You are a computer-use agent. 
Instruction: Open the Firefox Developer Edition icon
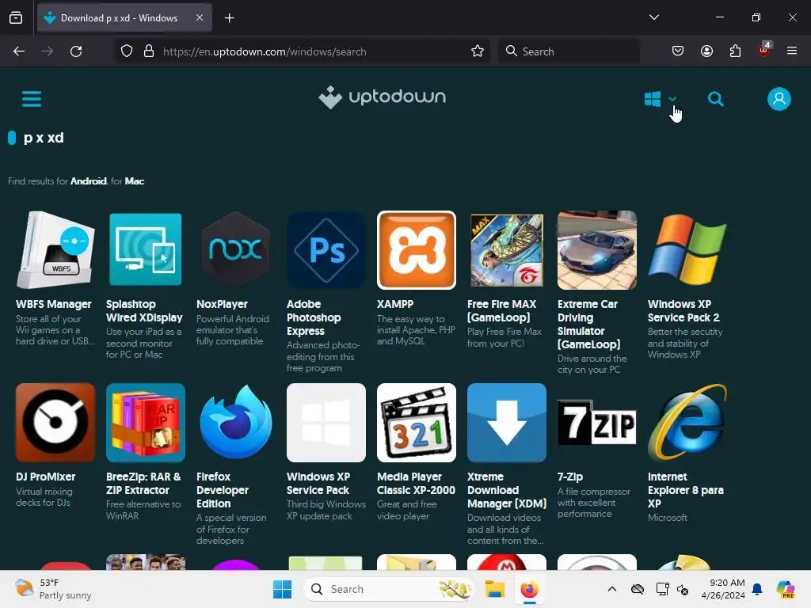236,423
